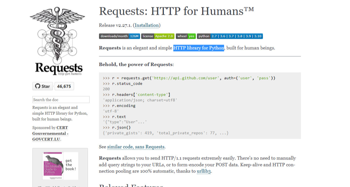Click the code line r.json()
350x187 pixels.
(116, 128)
